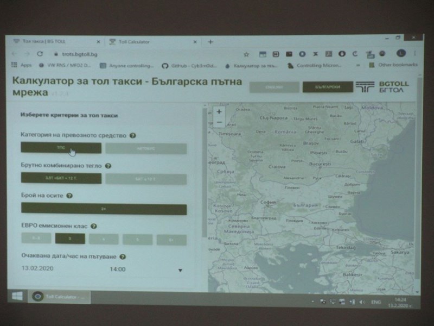Select weight option above 12 T
Viewport: 434px width, 326px height.
146,178
